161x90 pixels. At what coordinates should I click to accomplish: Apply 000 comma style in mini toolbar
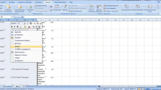pyautogui.click(x=38, y=23)
